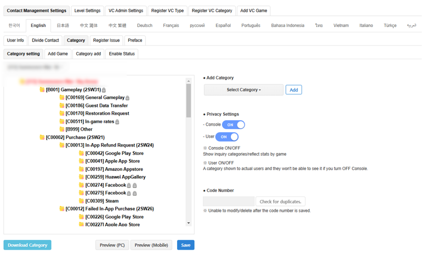This screenshot has height=259, width=425.
Task: Click the folder icon next to Gameplay (2SW31)
Action: point(42,90)
